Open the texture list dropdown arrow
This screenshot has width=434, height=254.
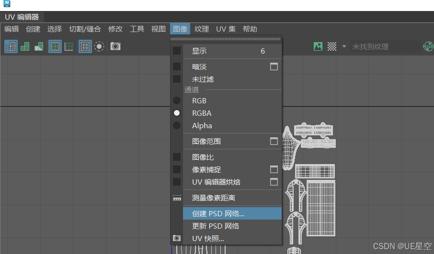pyautogui.click(x=344, y=46)
